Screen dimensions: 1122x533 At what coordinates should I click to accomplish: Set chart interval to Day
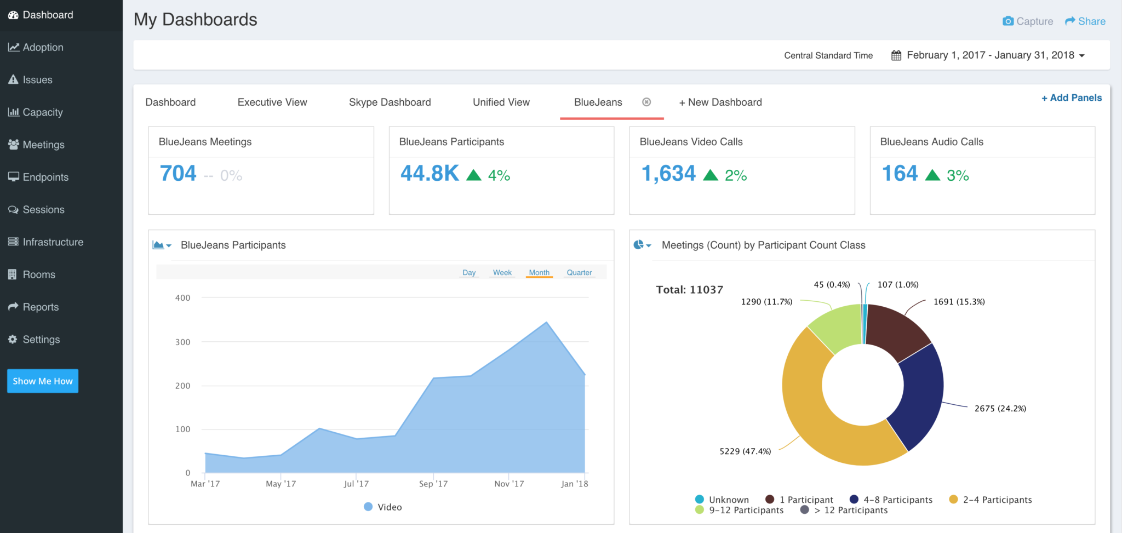click(469, 273)
